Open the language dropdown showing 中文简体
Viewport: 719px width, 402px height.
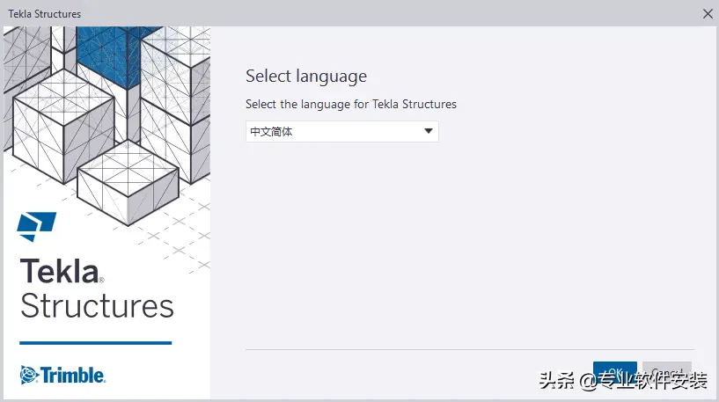342,132
